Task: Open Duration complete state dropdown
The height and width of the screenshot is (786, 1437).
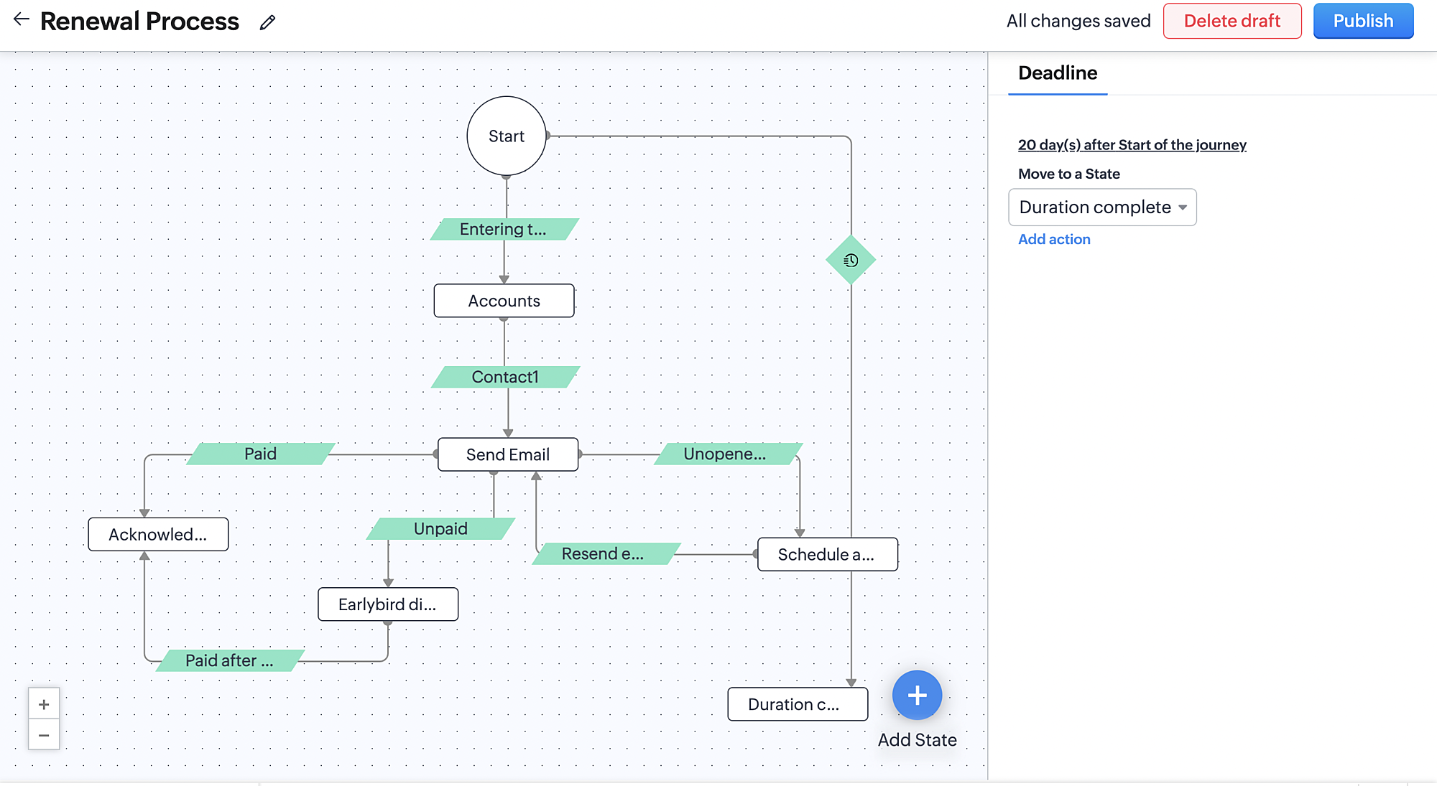Action: click(x=1102, y=207)
